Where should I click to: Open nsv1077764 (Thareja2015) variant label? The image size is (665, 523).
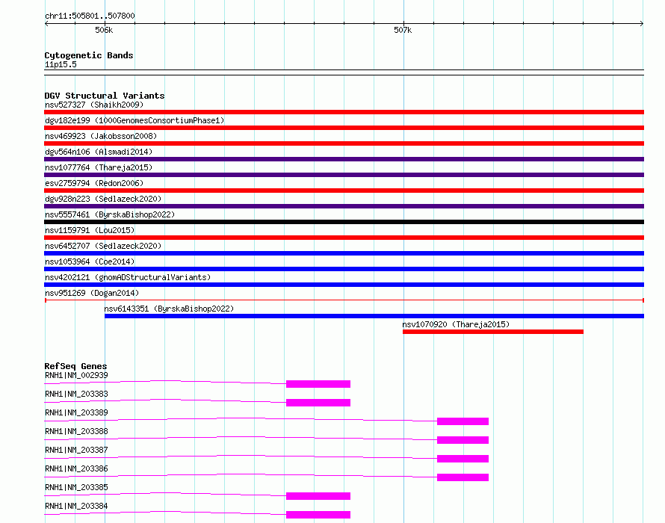point(99,167)
